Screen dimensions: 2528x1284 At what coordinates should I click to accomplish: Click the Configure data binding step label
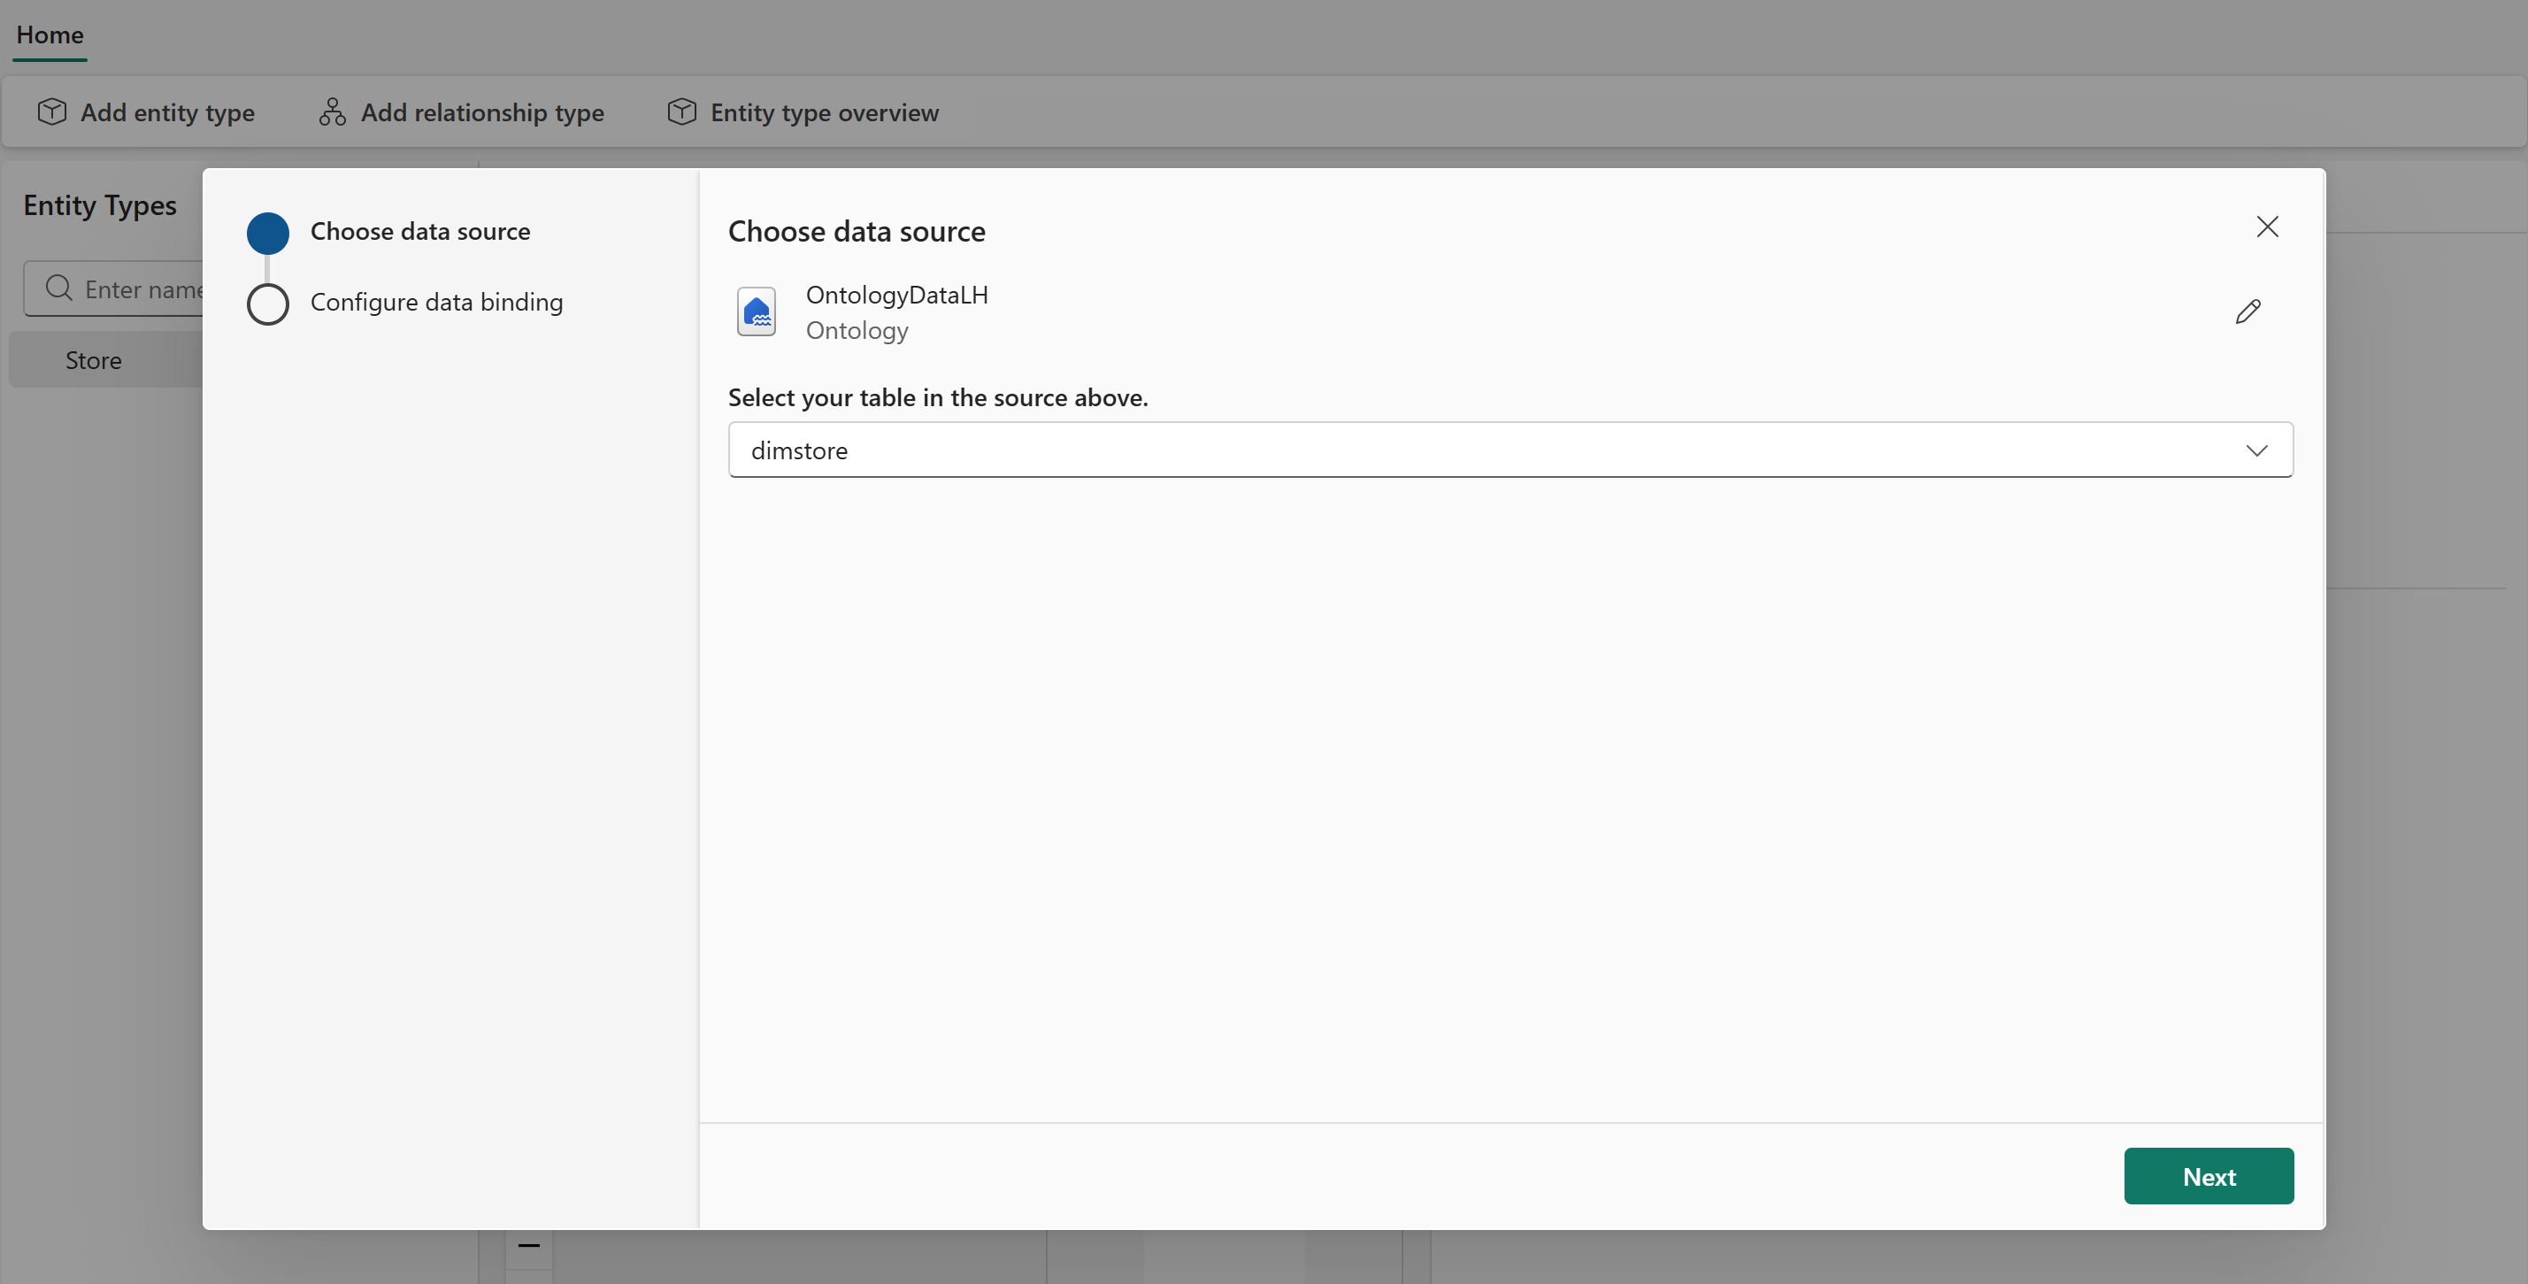(437, 304)
